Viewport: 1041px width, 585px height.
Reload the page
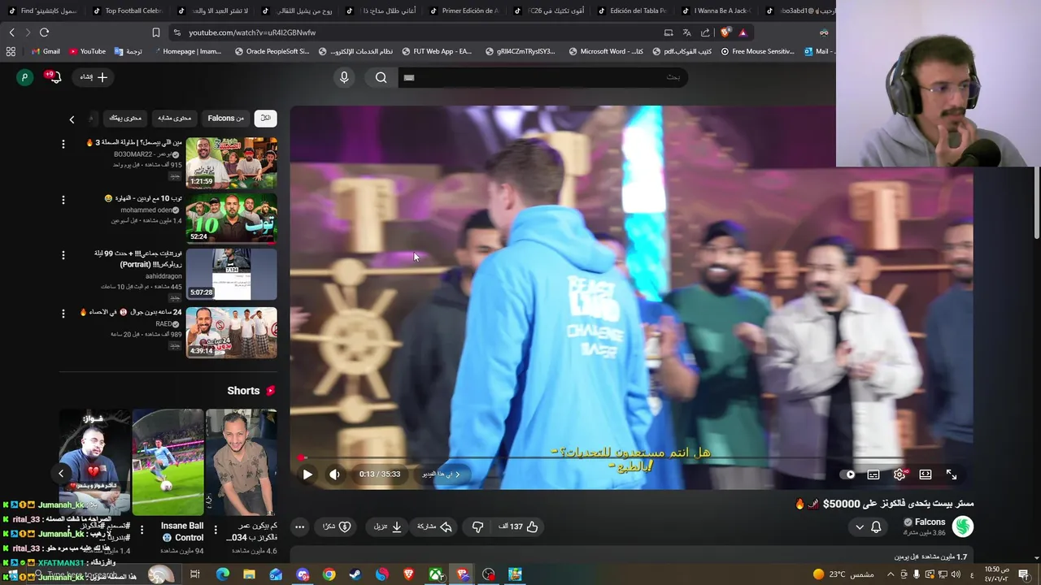[x=44, y=32]
